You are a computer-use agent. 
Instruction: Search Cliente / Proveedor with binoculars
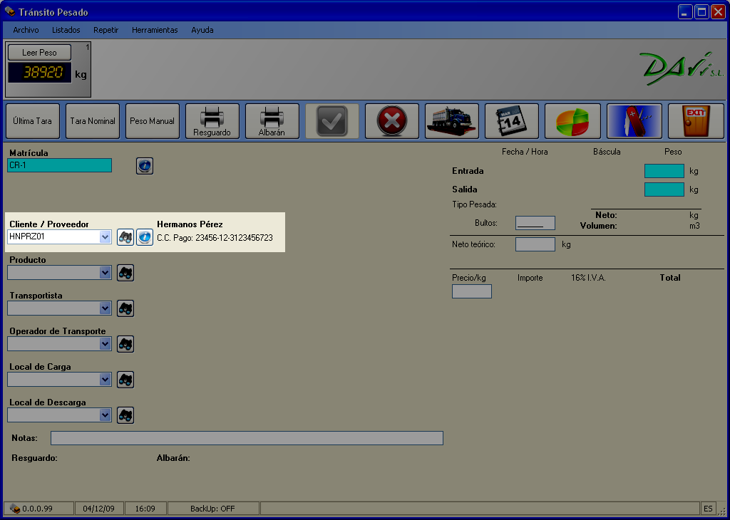click(x=125, y=237)
